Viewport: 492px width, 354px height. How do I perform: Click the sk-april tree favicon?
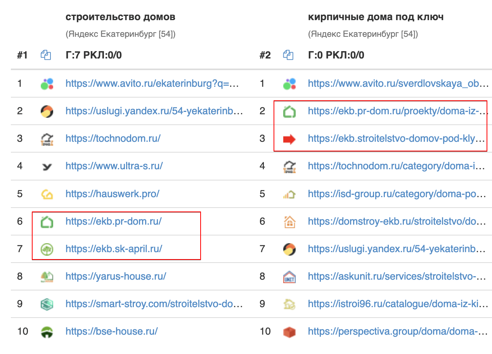coord(47,249)
